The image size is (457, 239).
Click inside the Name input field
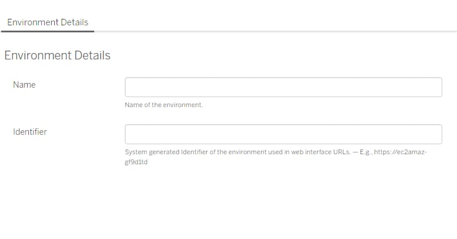pos(283,87)
